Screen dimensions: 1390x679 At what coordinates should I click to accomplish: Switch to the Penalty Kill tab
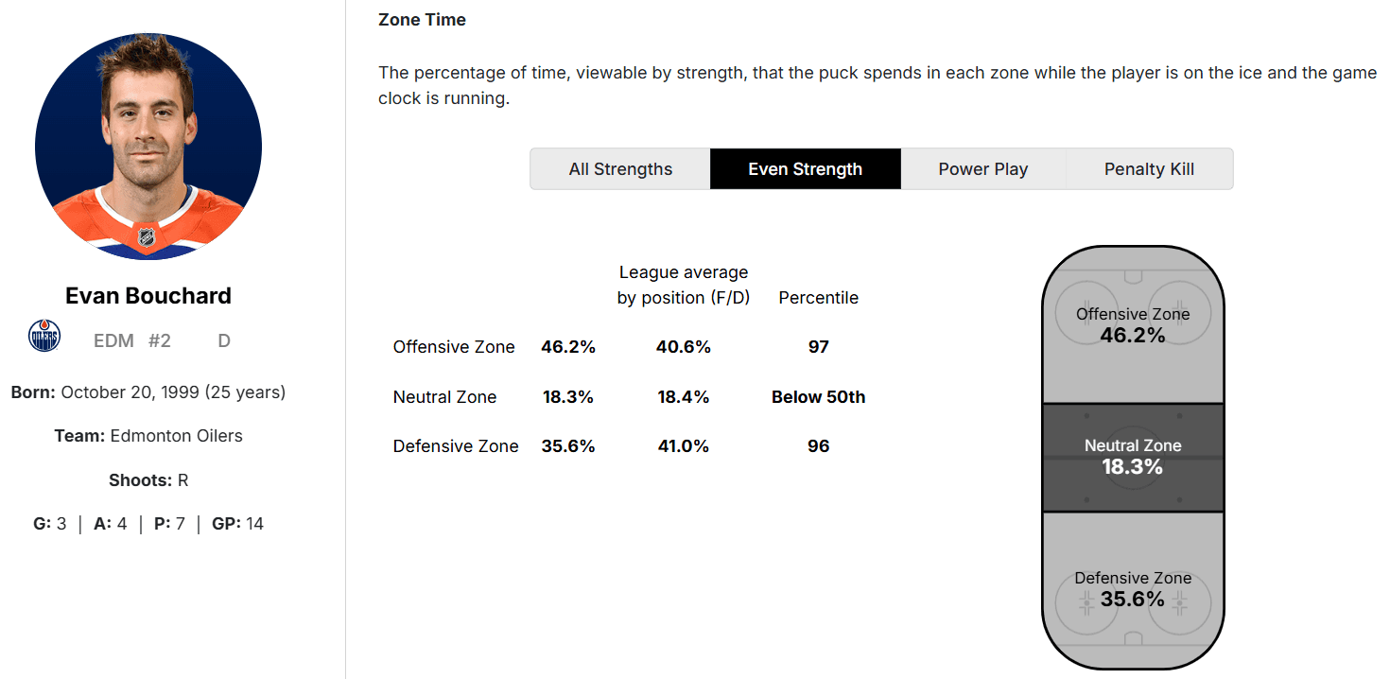pos(1149,169)
